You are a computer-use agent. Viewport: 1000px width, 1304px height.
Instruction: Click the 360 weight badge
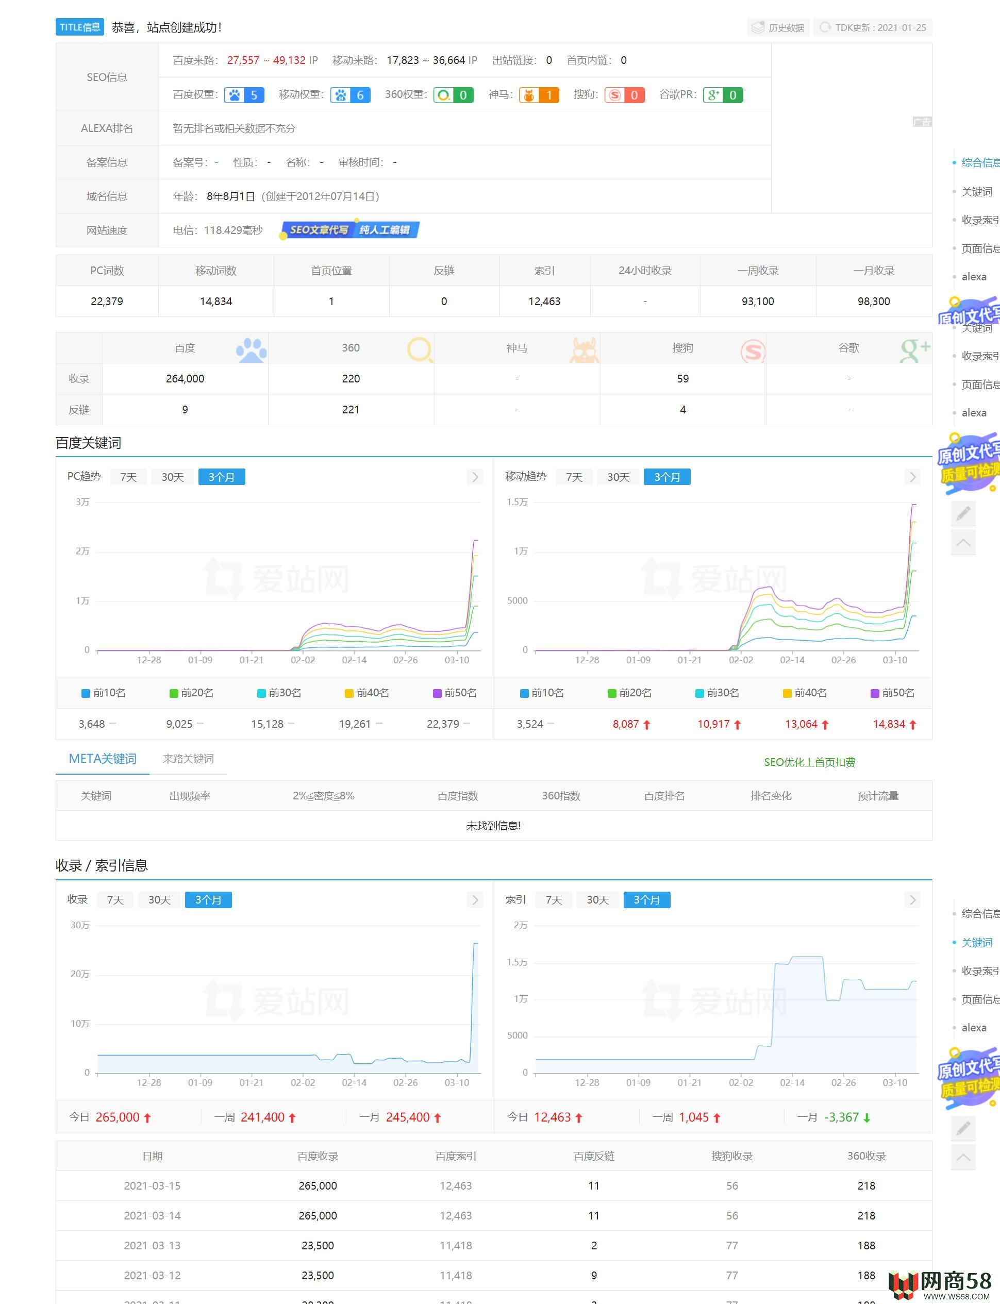point(453,95)
